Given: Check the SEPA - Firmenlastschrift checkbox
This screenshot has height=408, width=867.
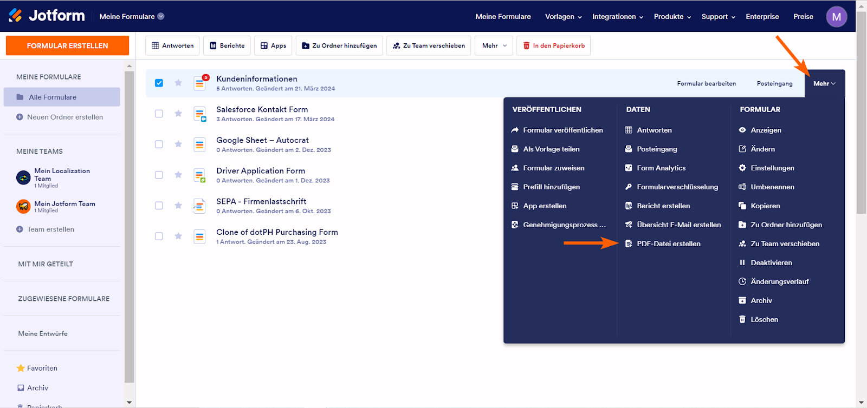Looking at the screenshot, I should 159,206.
